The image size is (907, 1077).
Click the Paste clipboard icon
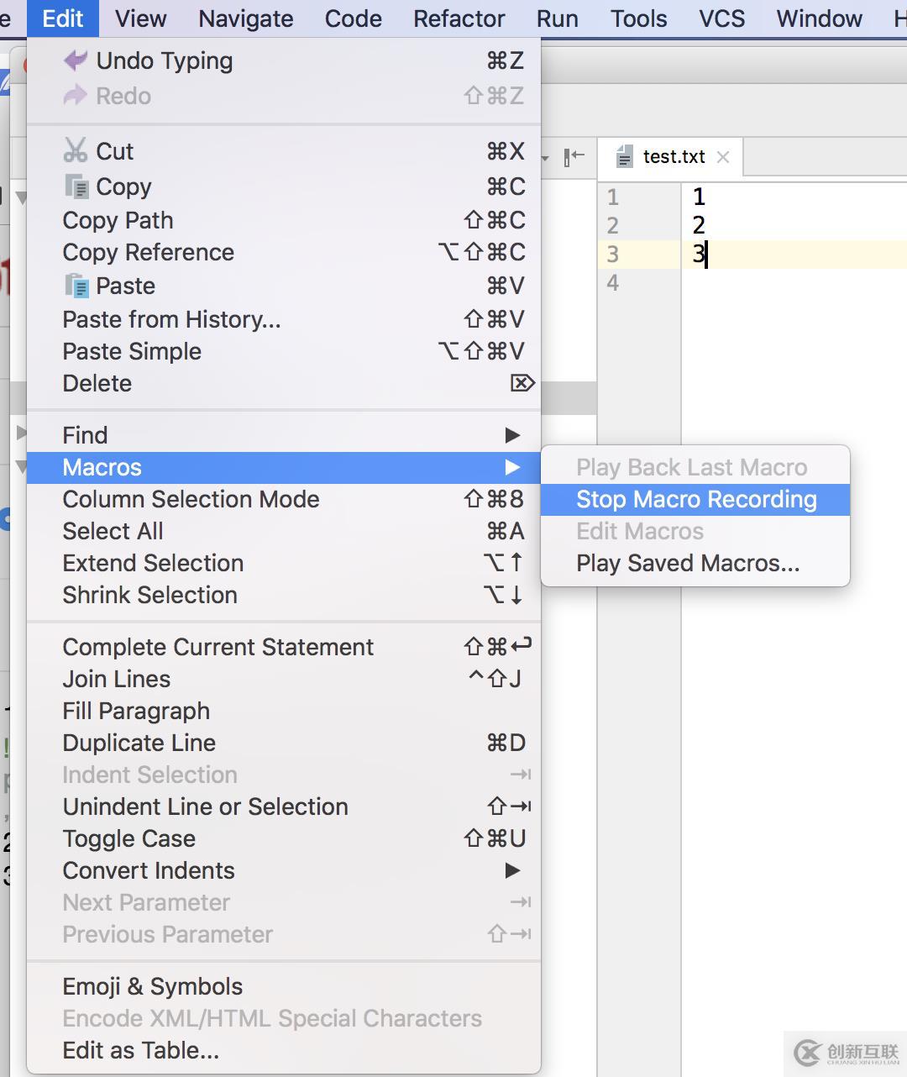coord(76,286)
